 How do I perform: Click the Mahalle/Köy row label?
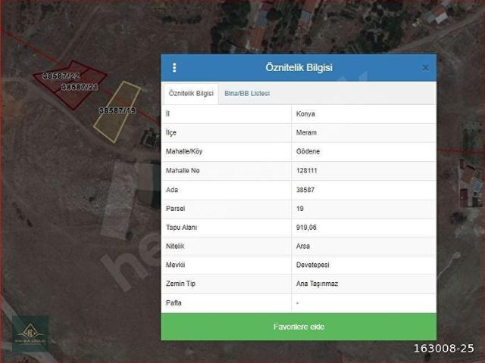[184, 151]
